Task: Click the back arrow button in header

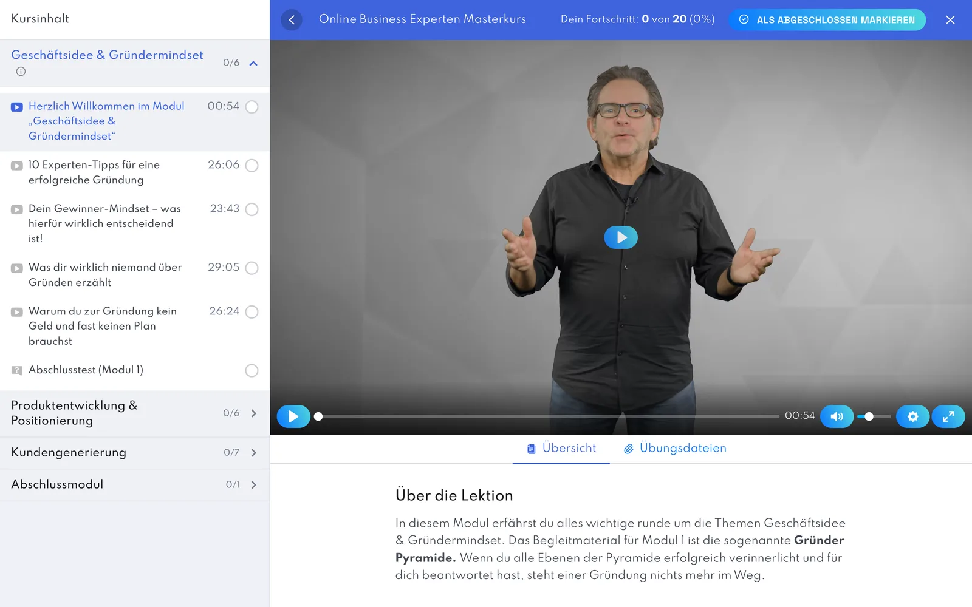Action: point(292,20)
